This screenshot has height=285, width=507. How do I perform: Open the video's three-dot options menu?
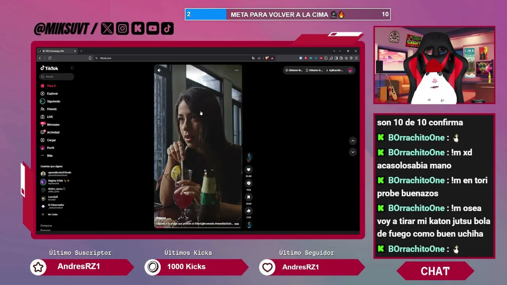coord(236,70)
